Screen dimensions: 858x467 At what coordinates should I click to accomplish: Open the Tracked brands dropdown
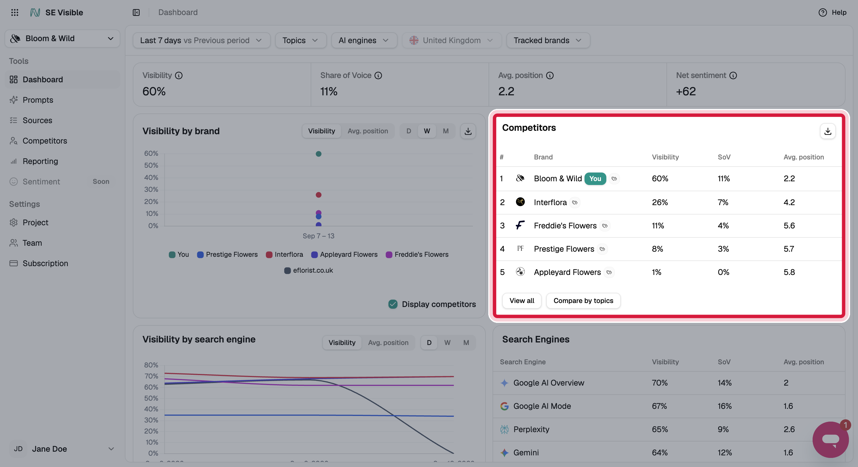click(548, 40)
